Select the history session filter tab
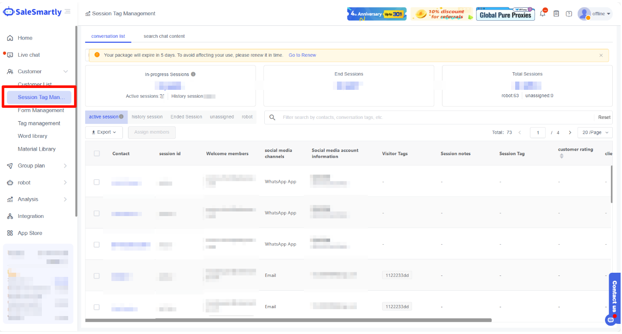The image size is (622, 334). (147, 117)
